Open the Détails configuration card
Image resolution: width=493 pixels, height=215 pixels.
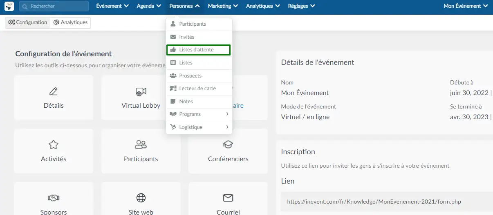(54, 98)
